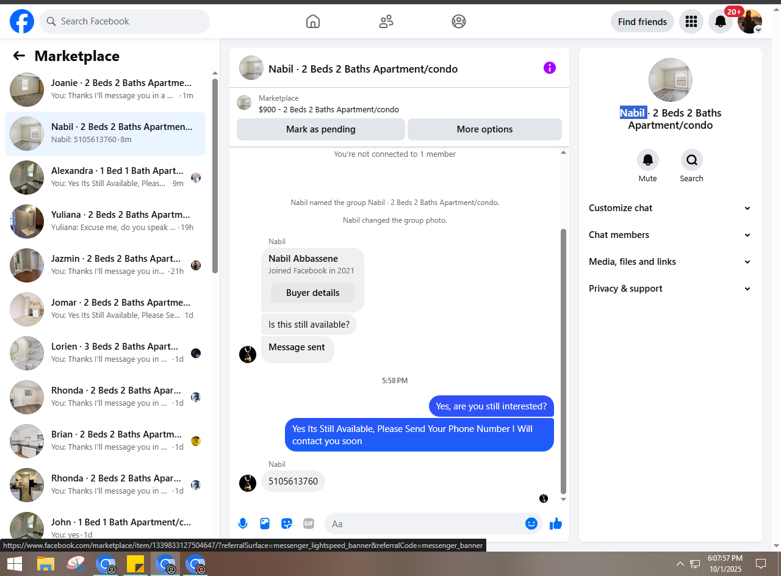Viewport: 781px width, 576px height.
Task: Click the "Yes, are you still interested?" message
Action: pyautogui.click(x=491, y=406)
